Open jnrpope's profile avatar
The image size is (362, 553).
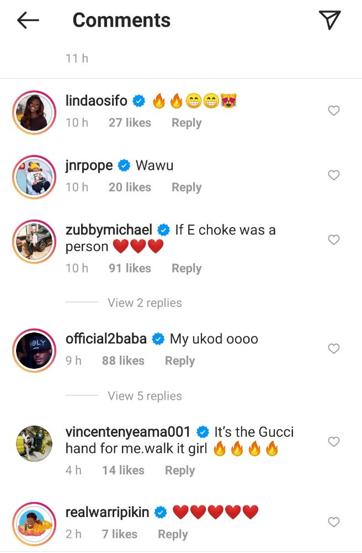[x=34, y=176]
